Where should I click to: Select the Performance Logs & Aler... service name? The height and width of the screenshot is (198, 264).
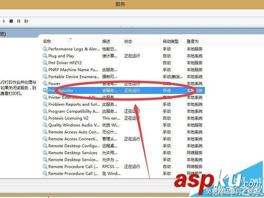pyautogui.click(x=74, y=49)
